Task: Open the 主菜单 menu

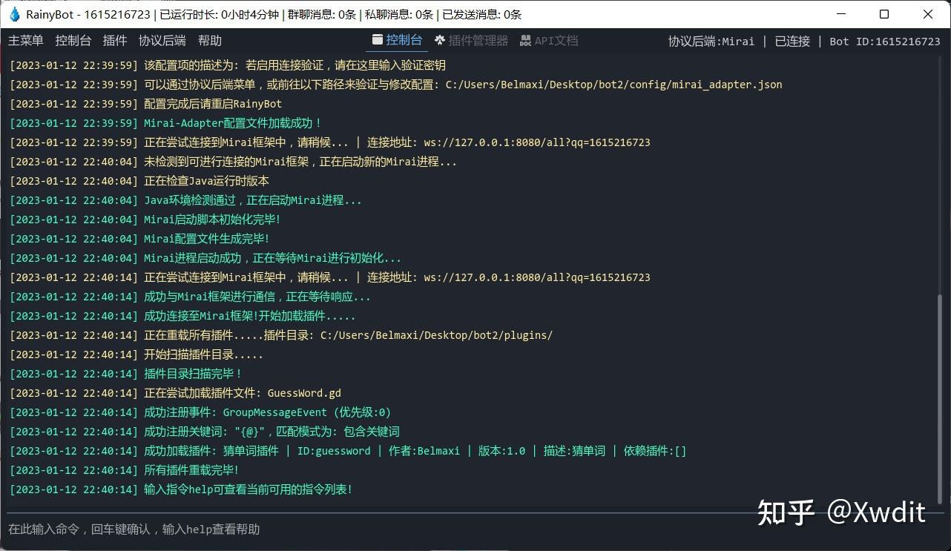Action: coord(25,40)
